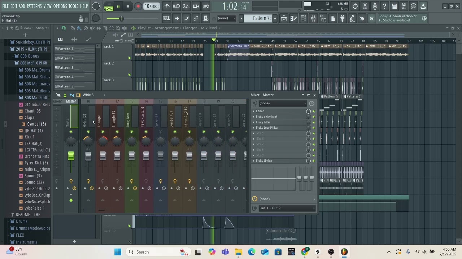Click the Master track volume fader
This screenshot has width=462, height=259.
point(71,156)
